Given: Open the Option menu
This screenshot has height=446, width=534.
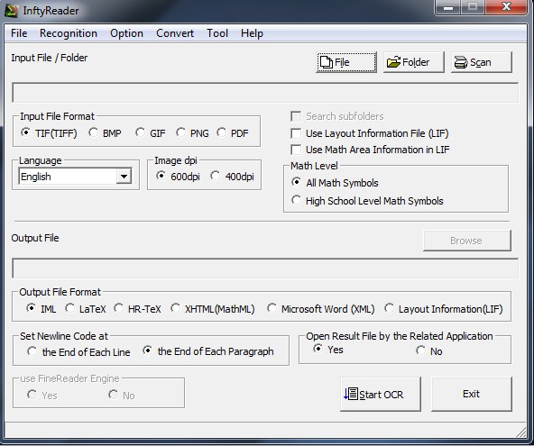Looking at the screenshot, I should coord(126,33).
